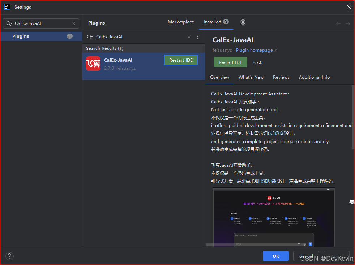Click the CalEx-JavaAI details title
355x265 pixels.
[233, 40]
